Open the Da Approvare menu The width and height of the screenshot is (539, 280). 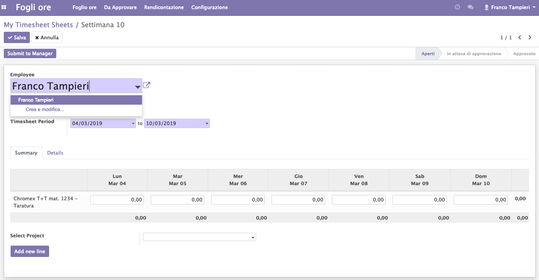[120, 7]
